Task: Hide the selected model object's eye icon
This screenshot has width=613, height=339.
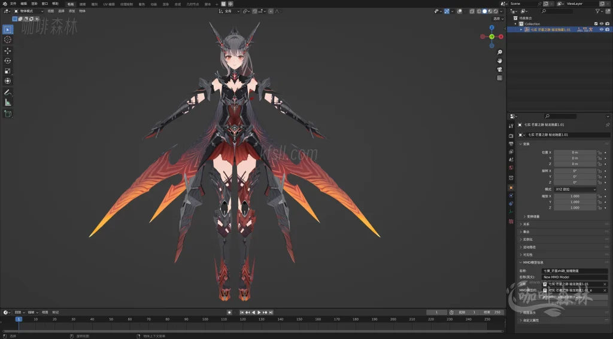Action: [602, 29]
